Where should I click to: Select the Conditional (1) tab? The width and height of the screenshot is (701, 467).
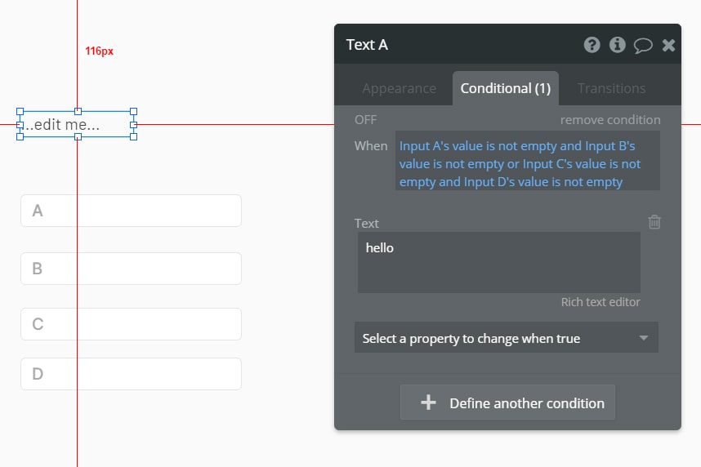pyautogui.click(x=506, y=88)
